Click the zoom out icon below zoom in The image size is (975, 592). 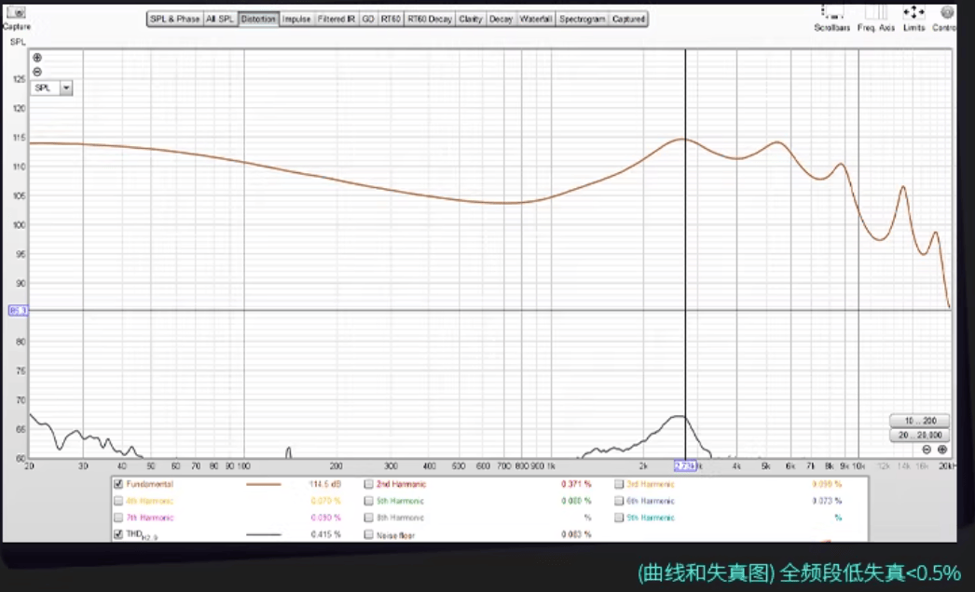[37, 72]
